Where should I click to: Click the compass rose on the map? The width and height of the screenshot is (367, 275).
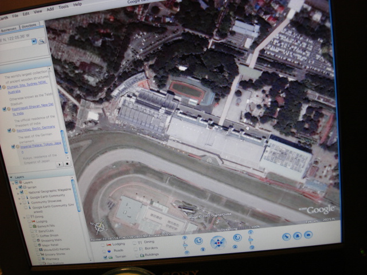click(99, 225)
